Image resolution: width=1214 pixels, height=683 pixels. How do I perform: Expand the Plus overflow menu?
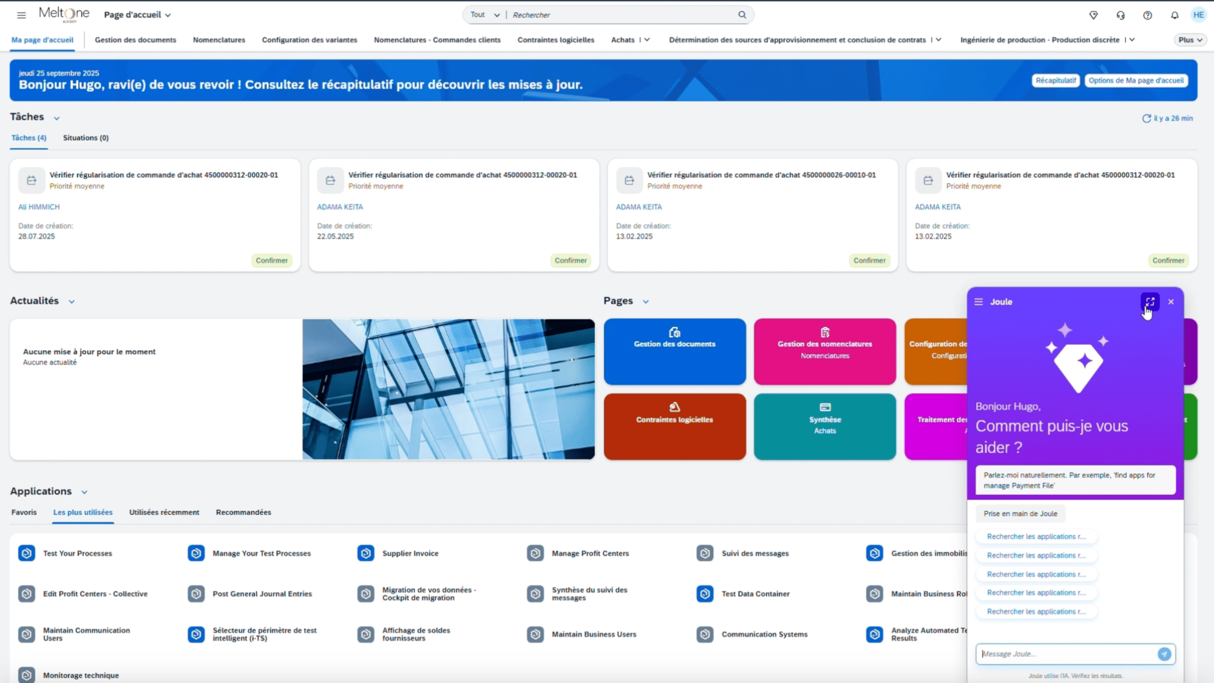[1190, 40]
